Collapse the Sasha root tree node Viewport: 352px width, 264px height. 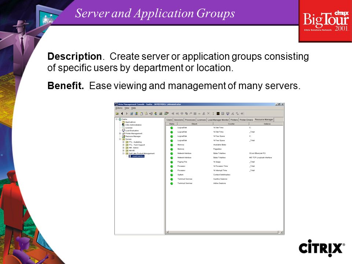[117, 119]
